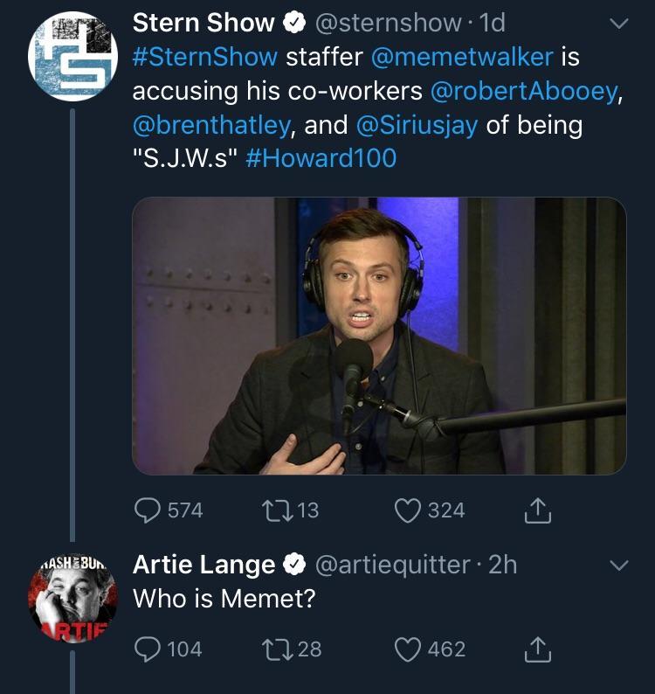Reply to the Stern Show tweet
The image size is (655, 694).
click(x=147, y=510)
